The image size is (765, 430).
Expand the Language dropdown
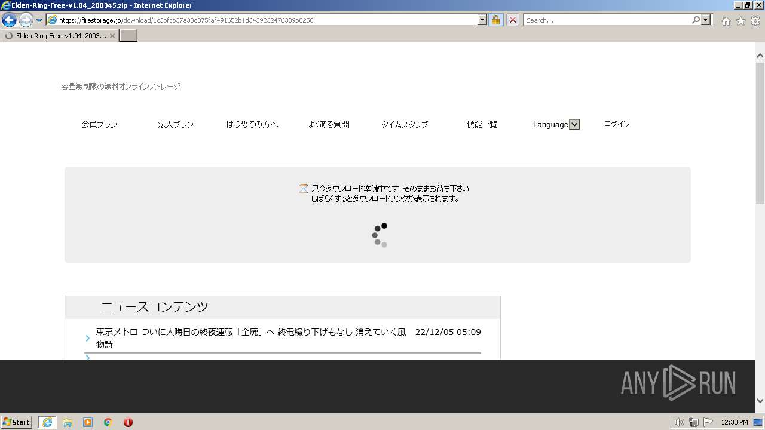(x=574, y=124)
